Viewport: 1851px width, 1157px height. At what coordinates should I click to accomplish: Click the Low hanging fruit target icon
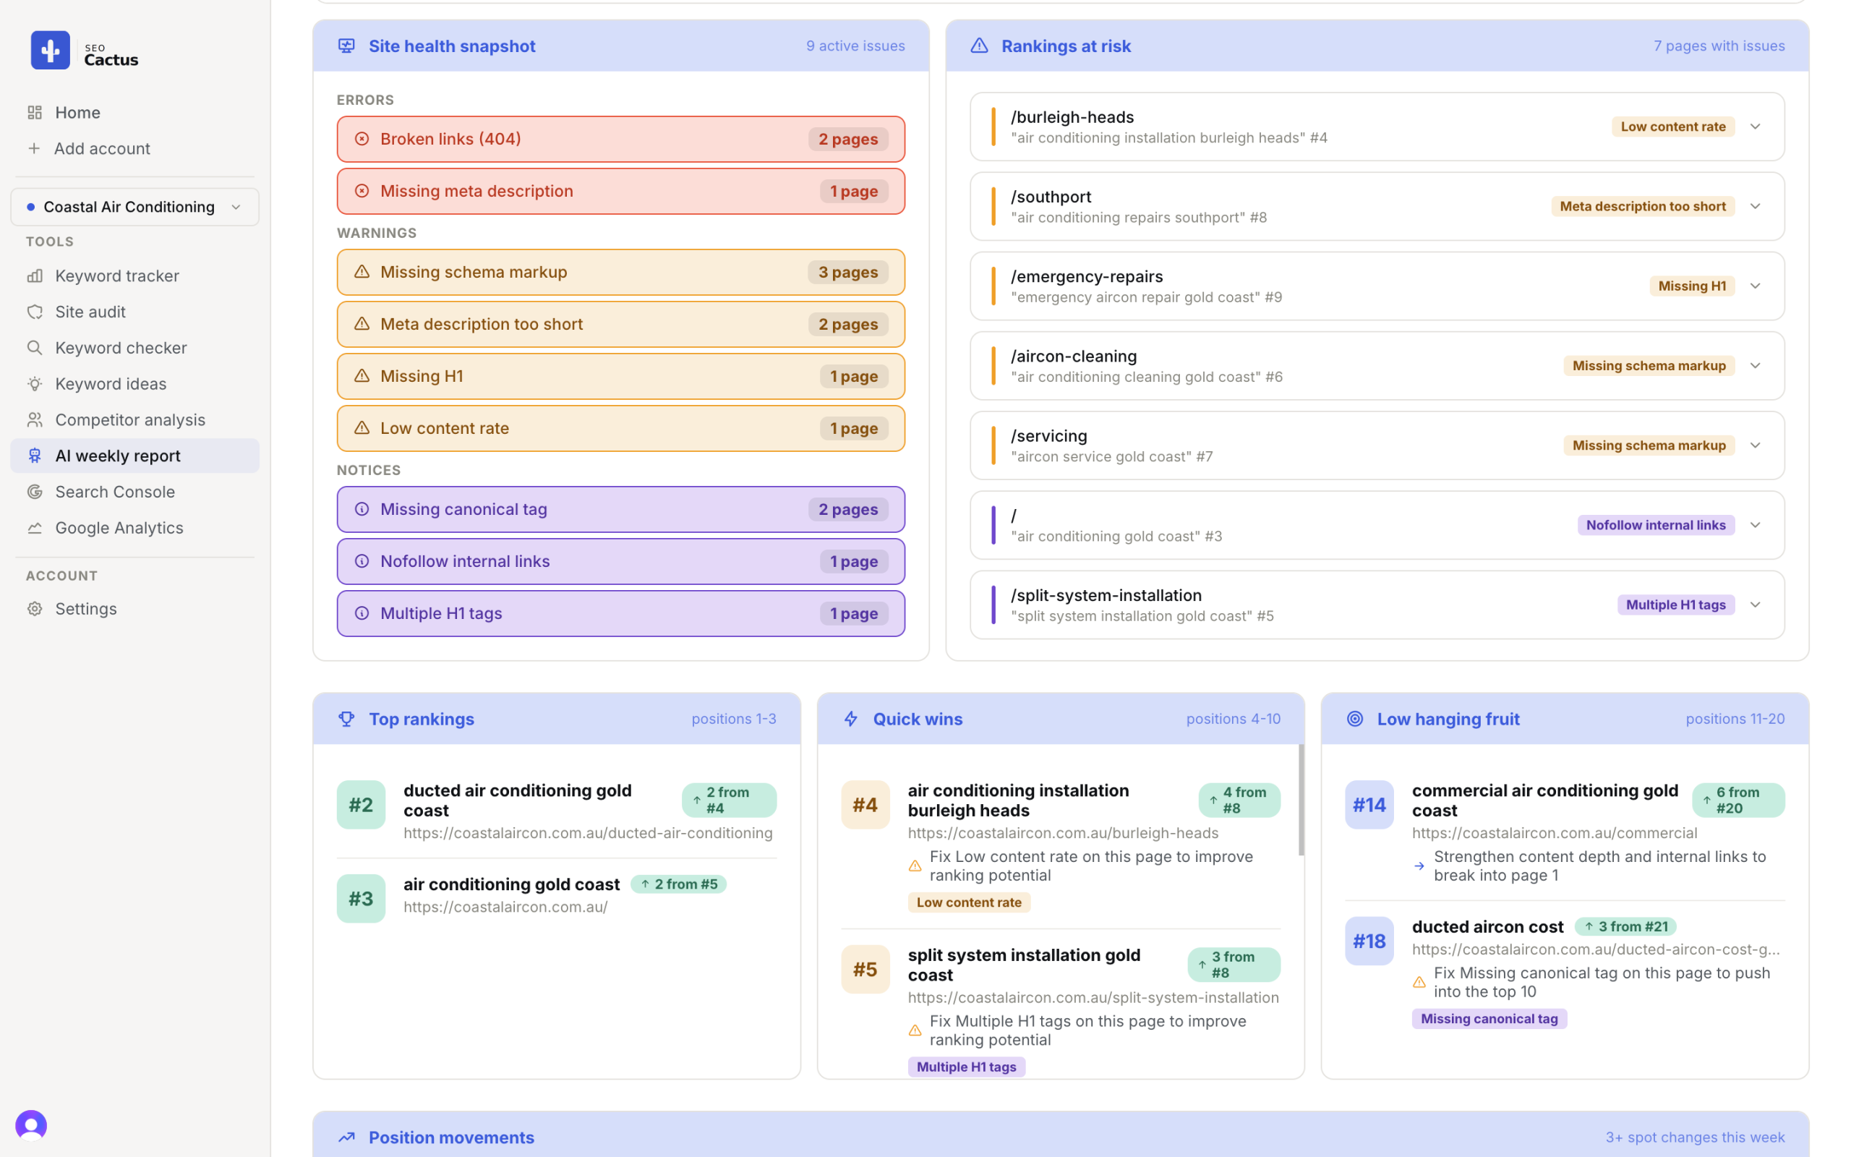coord(1354,720)
